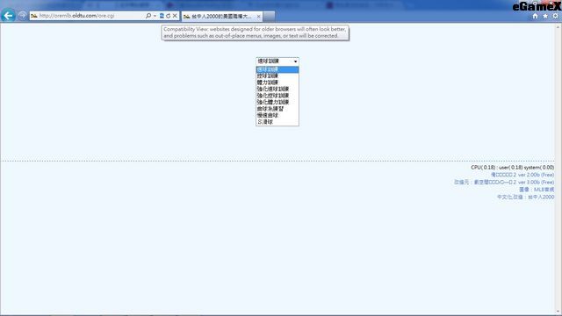The image size is (562, 316).
Task: Select S滑球 option in the list
Action: [277, 122]
